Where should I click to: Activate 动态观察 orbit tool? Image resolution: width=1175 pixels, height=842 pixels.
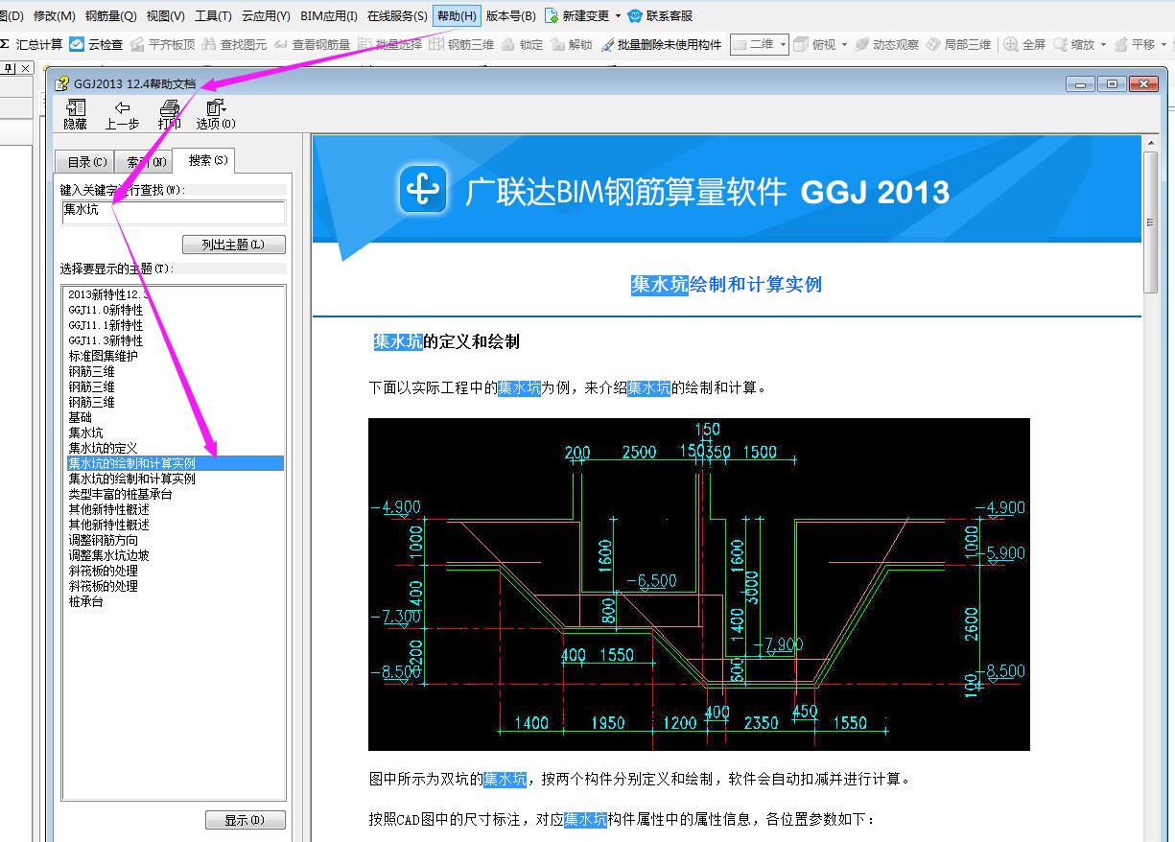[x=886, y=44]
